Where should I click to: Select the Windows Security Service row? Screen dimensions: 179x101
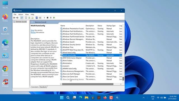pos(91,45)
